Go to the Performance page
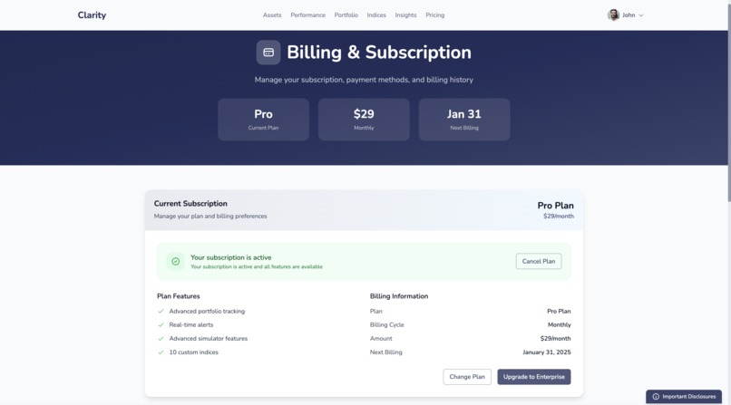Screen dimensions: 731x405 pos(307,14)
